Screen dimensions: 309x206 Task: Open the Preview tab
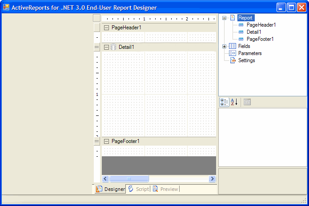[x=165, y=189]
